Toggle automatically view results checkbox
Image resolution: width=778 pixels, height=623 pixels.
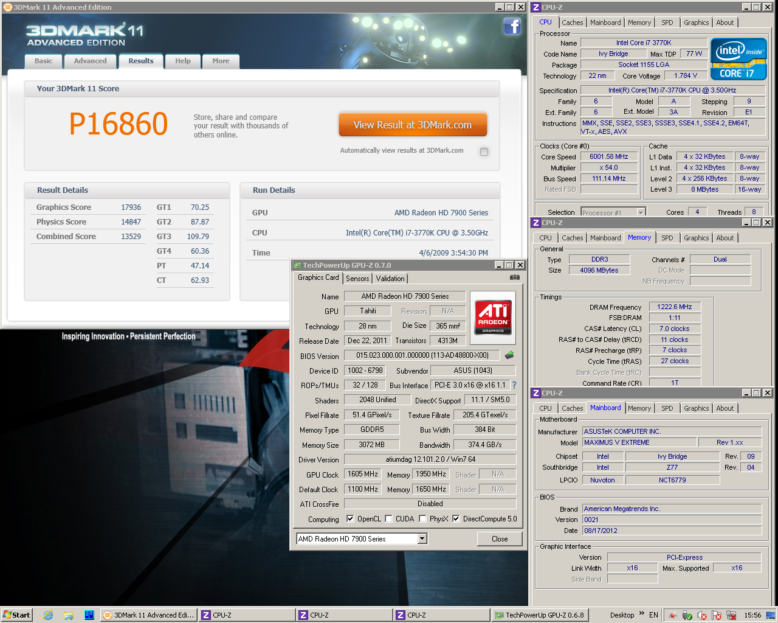coord(484,151)
